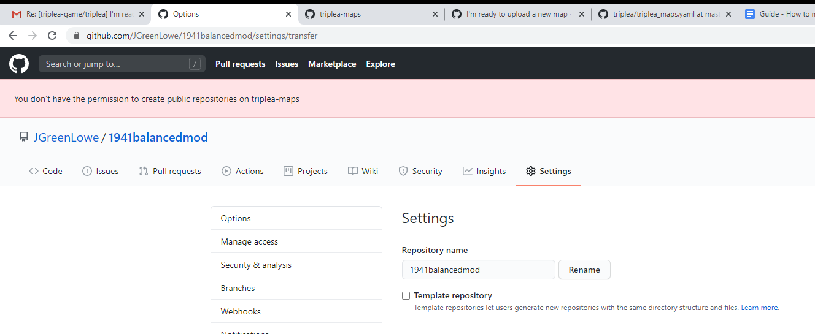Open the Actions repository tab

coord(242,171)
